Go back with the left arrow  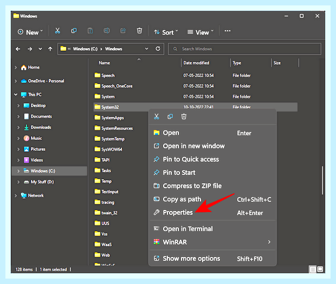point(18,49)
